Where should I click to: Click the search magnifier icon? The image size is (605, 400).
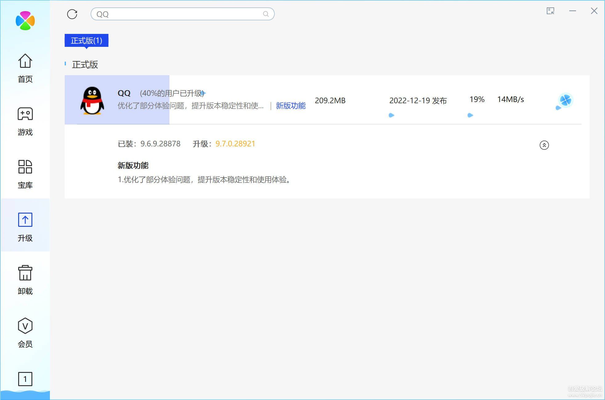(x=266, y=14)
